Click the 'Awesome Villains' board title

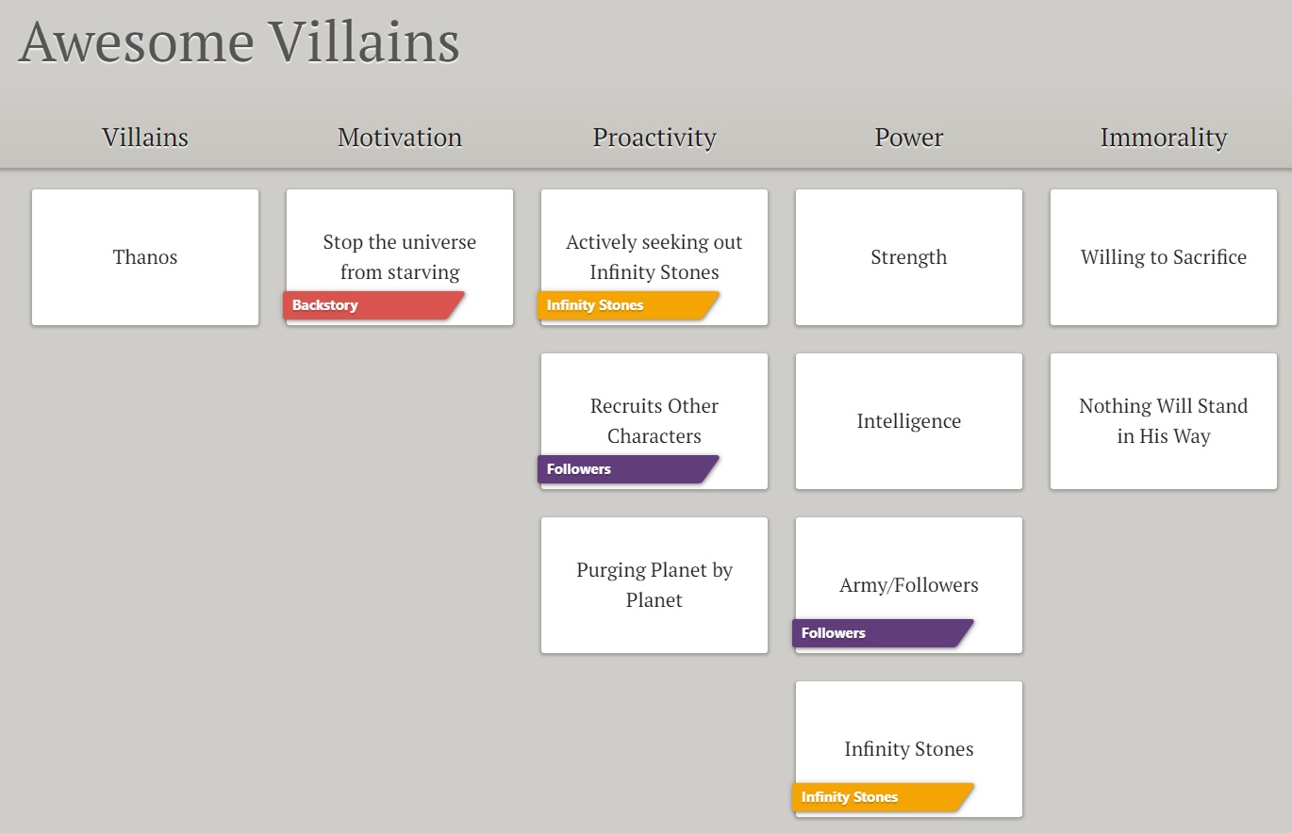(x=240, y=41)
